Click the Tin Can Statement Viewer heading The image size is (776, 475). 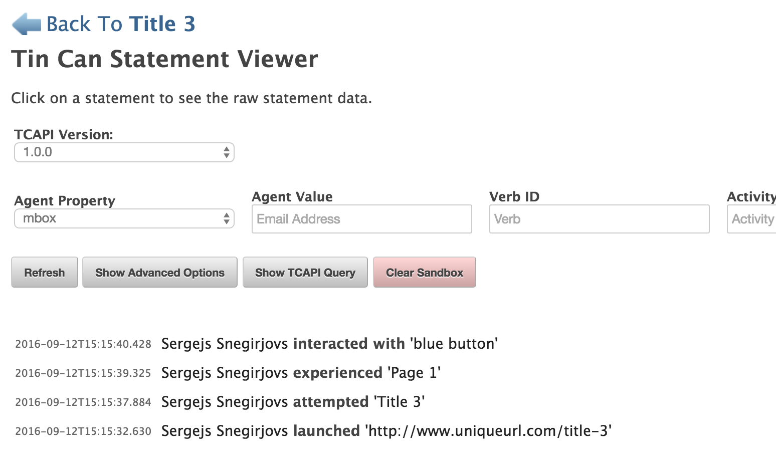click(164, 59)
